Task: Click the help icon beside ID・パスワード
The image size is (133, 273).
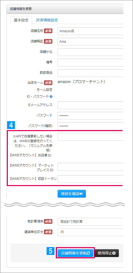Action: pos(51,96)
